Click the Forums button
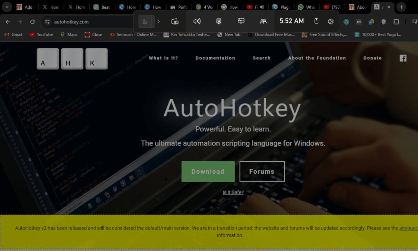The width and height of the screenshot is (418, 251). [x=262, y=172]
